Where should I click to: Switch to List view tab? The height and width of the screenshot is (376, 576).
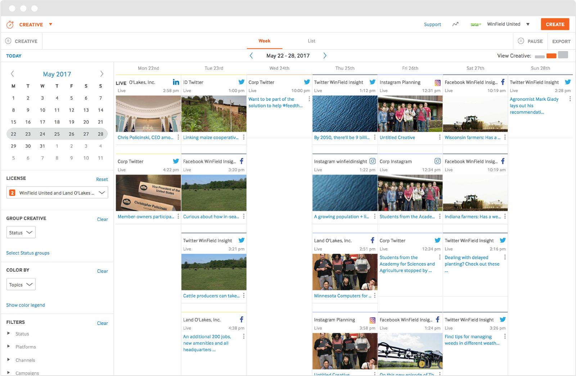point(311,41)
